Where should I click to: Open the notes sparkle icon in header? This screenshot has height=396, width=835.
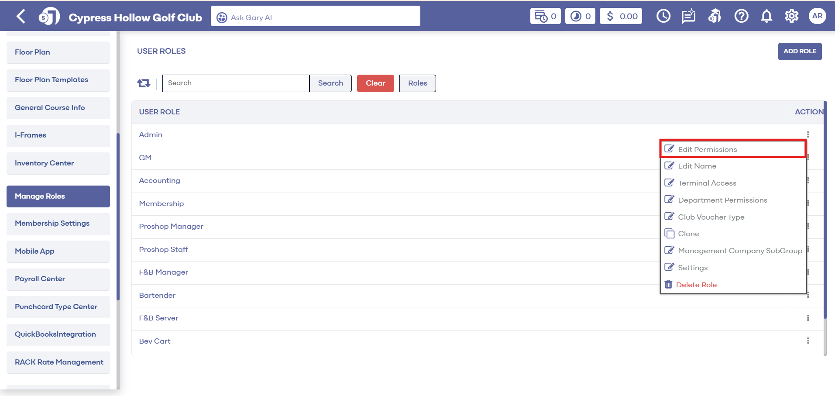[688, 17]
